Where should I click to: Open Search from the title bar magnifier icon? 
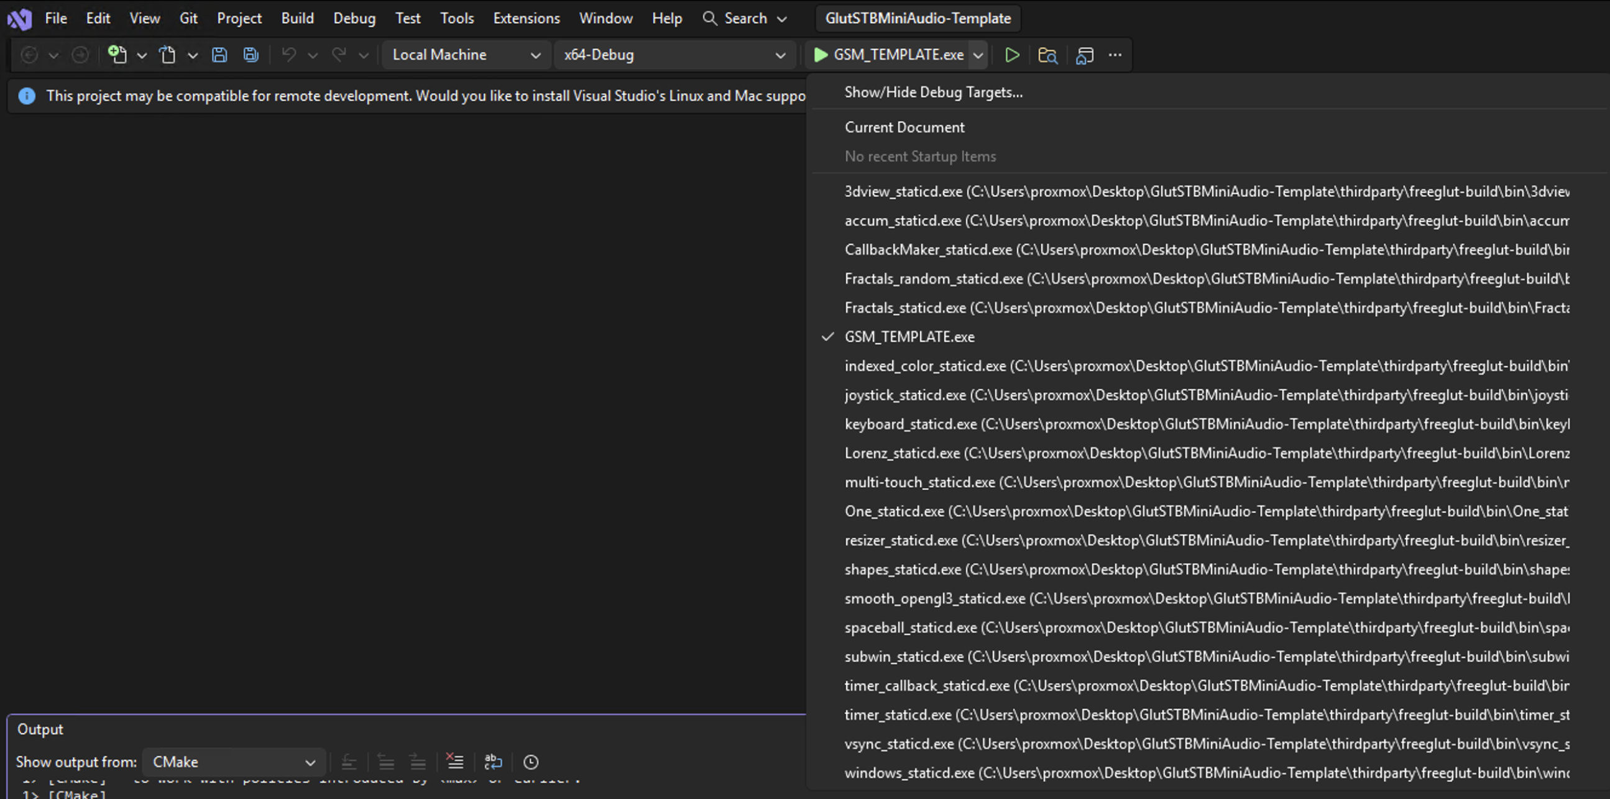[x=710, y=18]
